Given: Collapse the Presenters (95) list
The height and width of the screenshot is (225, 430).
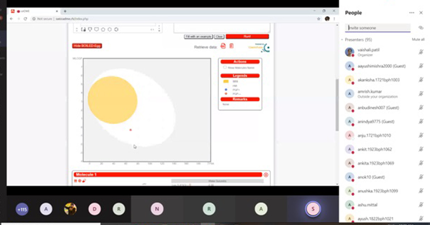Looking at the screenshot, I should tap(343, 39).
